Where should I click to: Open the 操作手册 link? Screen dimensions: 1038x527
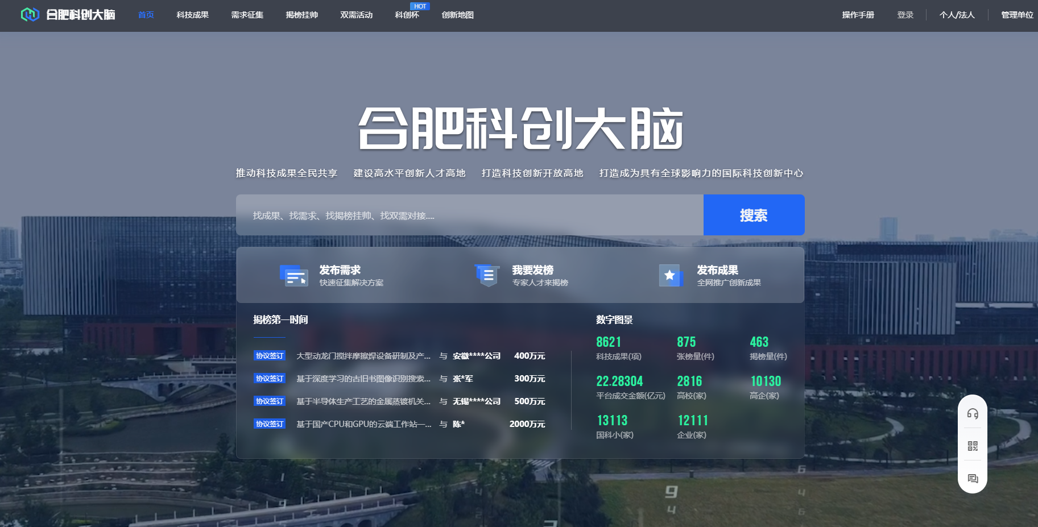pos(858,15)
